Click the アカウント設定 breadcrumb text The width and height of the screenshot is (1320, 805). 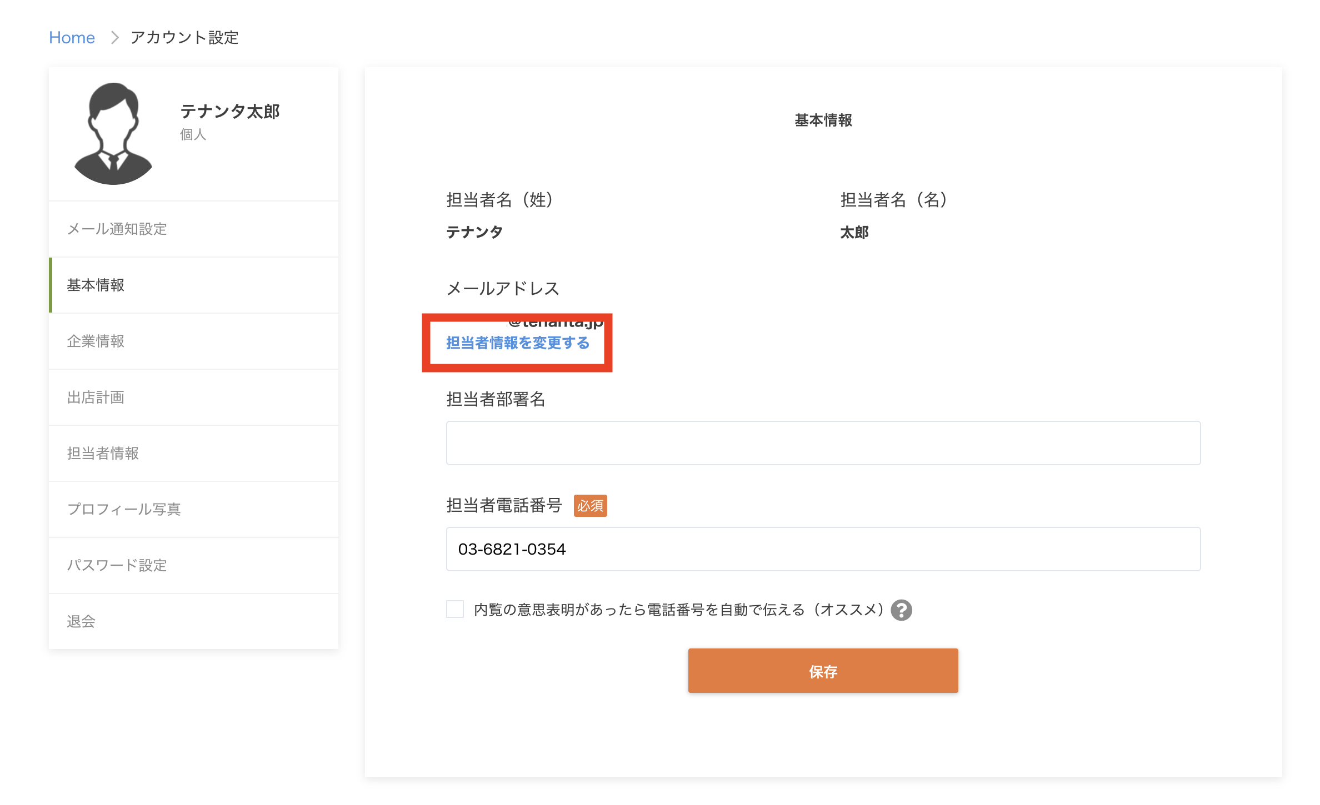184,38
